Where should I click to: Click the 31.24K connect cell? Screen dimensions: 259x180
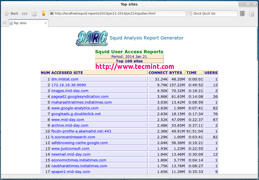pos(158,79)
